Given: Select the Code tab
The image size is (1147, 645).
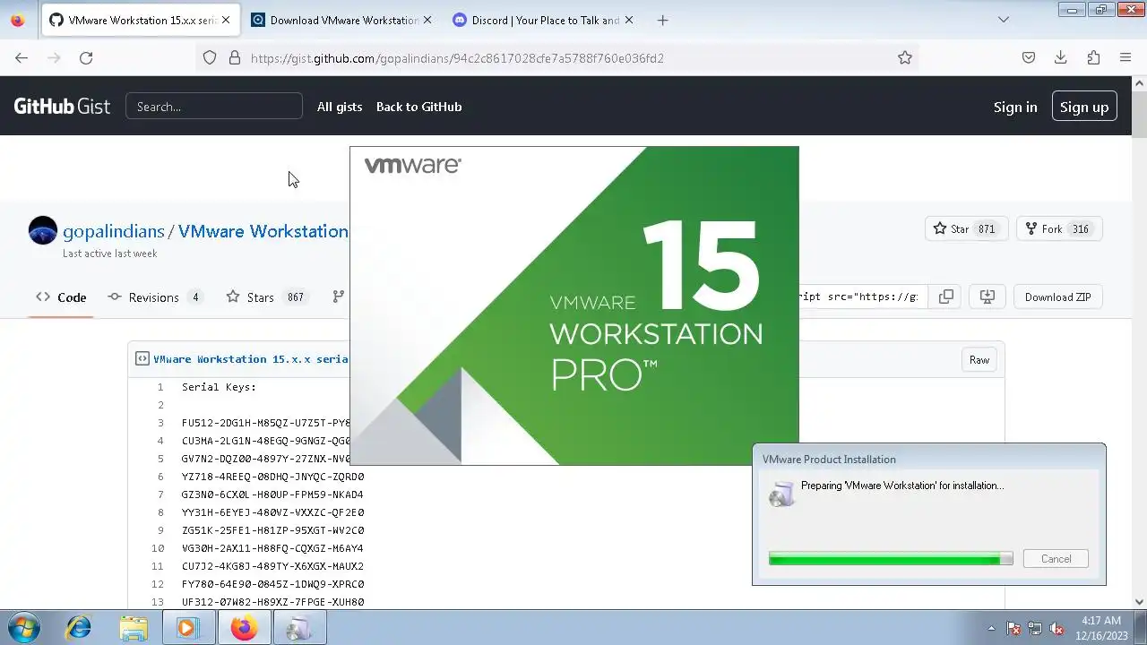Looking at the screenshot, I should (x=61, y=297).
